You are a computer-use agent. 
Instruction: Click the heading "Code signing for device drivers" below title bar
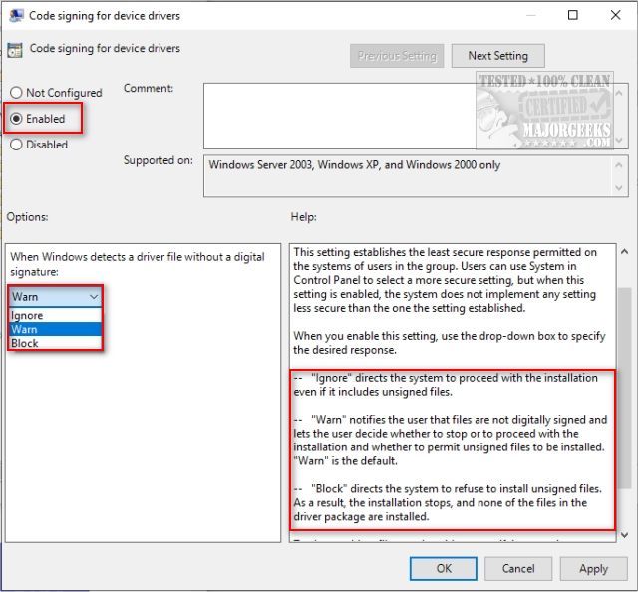[x=105, y=48]
